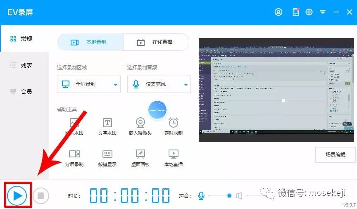Choose 本地录制 mode
357x209 pixels.
(x=90, y=42)
